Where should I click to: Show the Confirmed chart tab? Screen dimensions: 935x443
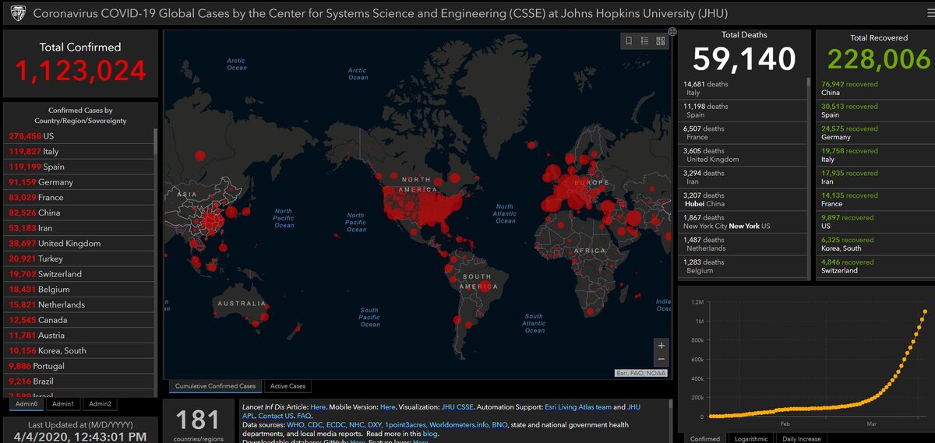pyautogui.click(x=705, y=438)
